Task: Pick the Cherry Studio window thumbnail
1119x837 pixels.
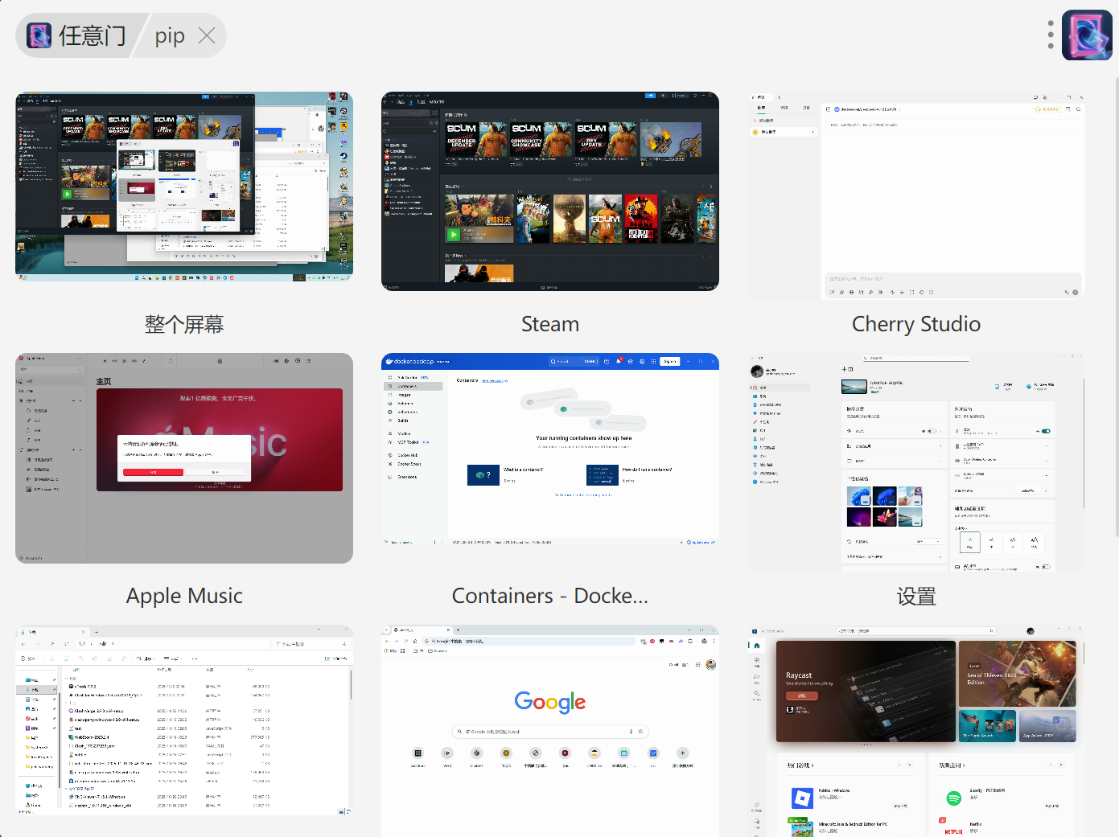Action: (916, 195)
